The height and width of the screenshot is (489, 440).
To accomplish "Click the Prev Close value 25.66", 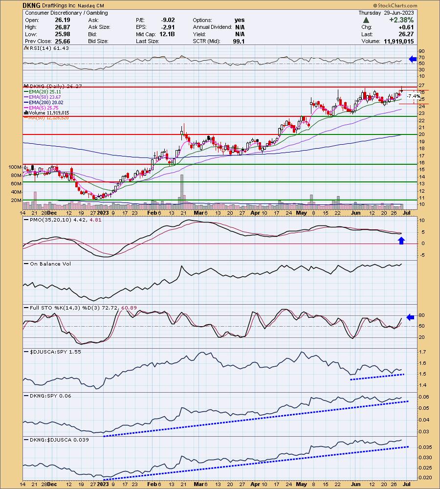I will point(63,41).
